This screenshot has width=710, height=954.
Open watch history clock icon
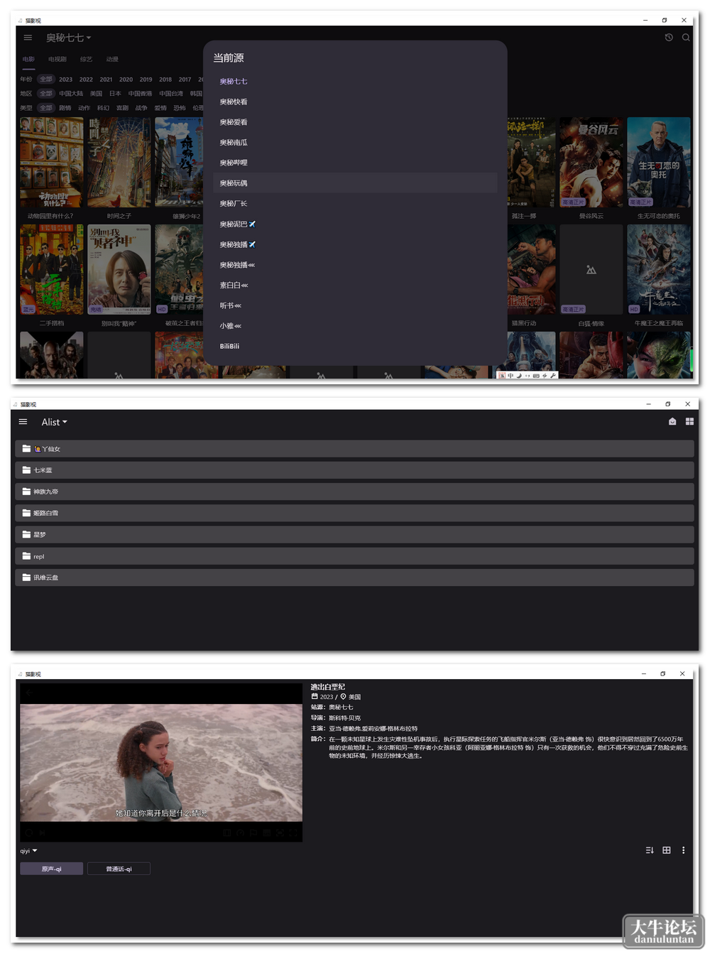pyautogui.click(x=669, y=38)
